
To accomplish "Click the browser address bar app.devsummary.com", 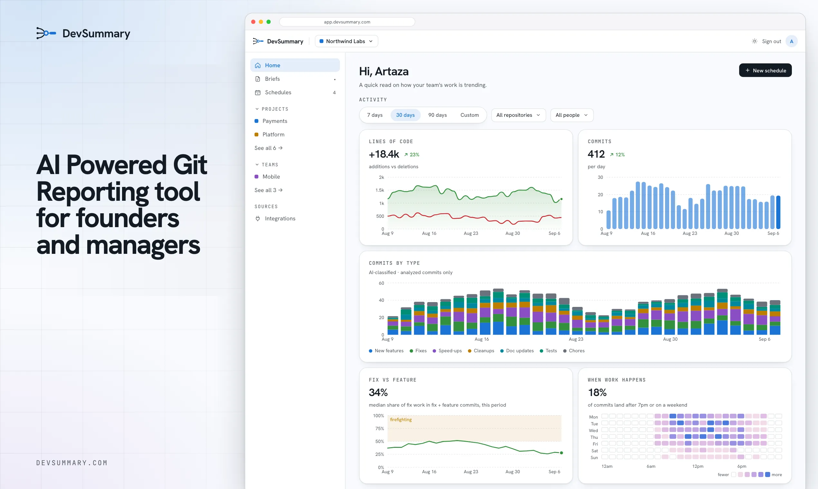I will 347,22.
